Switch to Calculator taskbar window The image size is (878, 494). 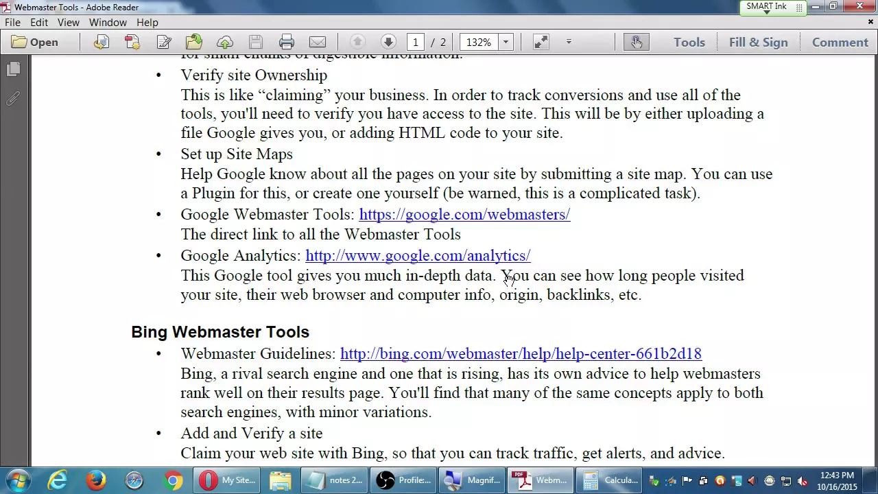609,480
